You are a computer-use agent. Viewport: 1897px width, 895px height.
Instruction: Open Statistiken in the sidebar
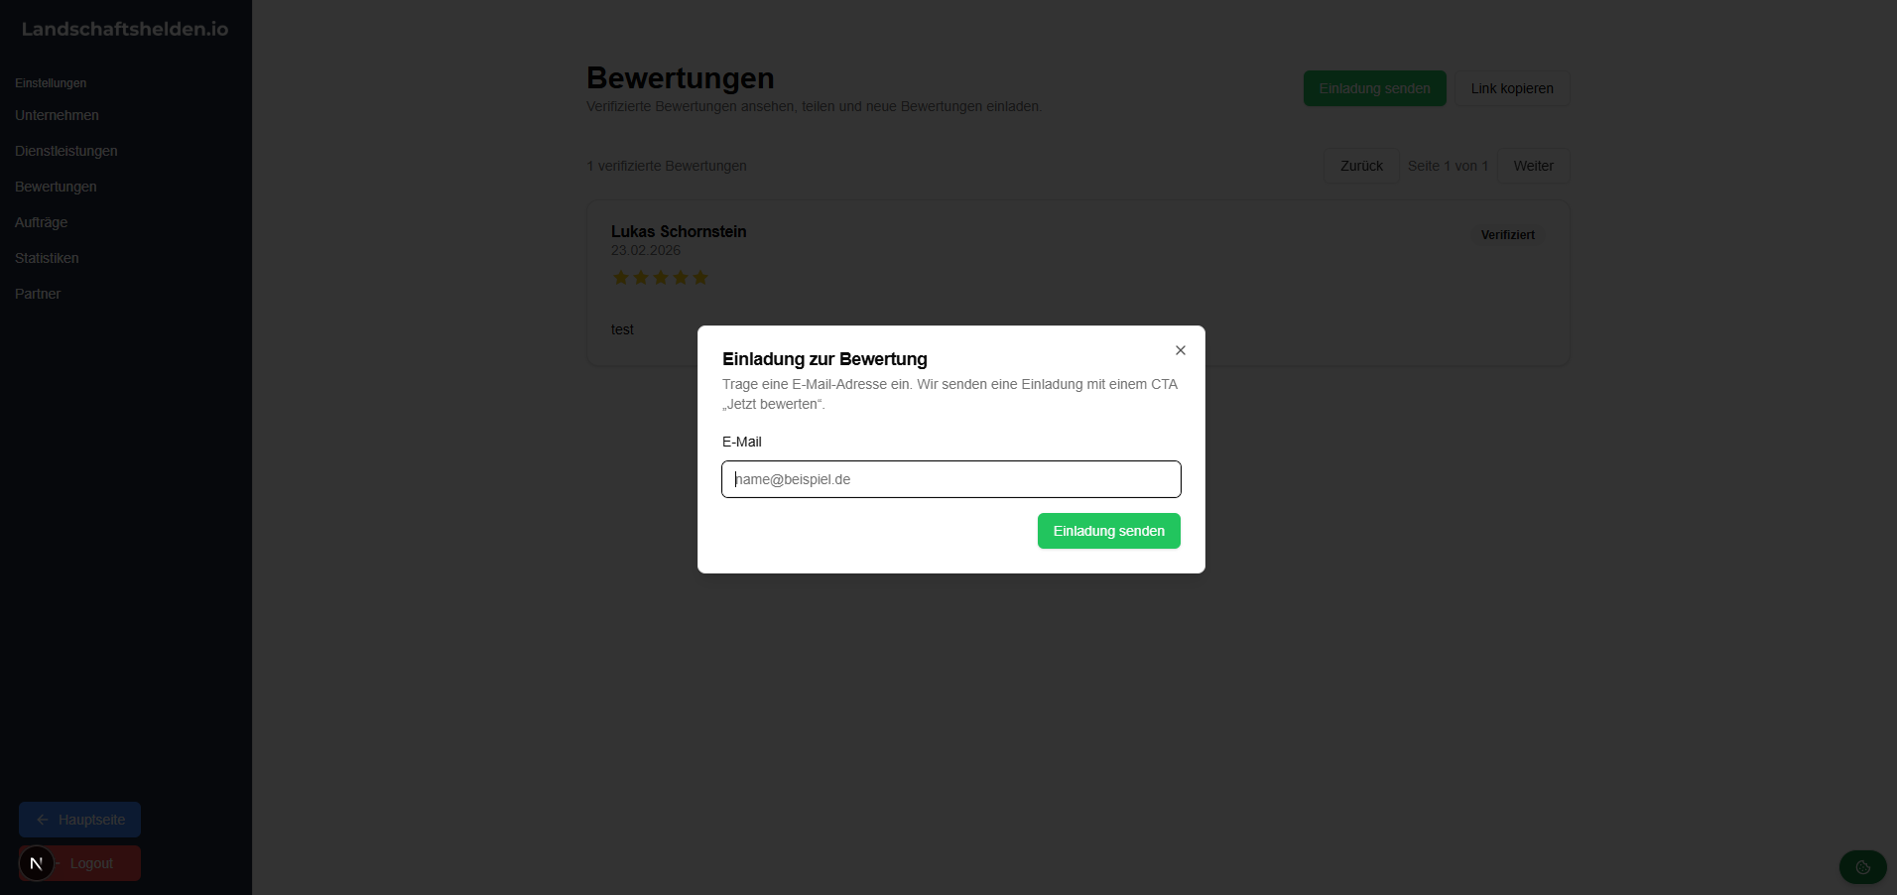[x=47, y=258]
